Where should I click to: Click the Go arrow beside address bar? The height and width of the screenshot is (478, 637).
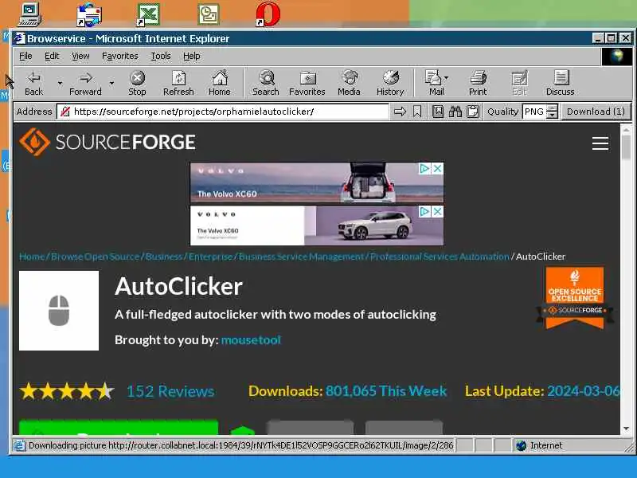click(x=401, y=112)
